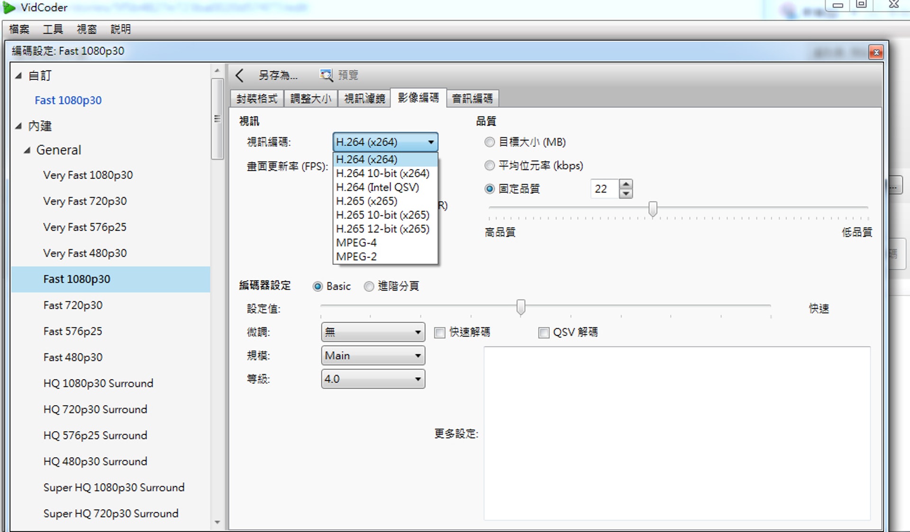Open the Tools menu
Image resolution: width=910 pixels, height=532 pixels.
pos(53,29)
